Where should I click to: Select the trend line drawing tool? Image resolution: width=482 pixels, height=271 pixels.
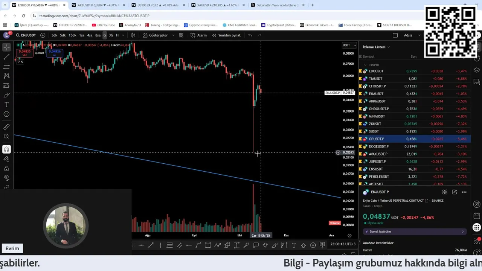(x=6, y=57)
